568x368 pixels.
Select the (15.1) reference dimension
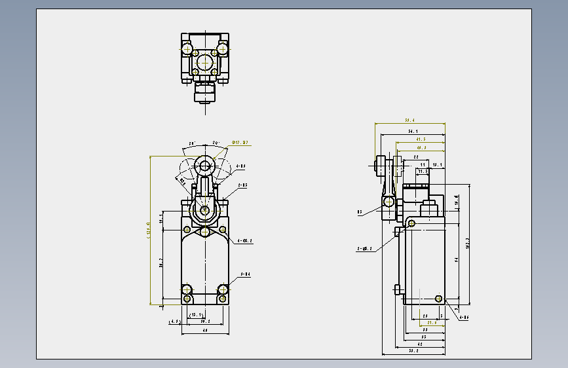(197, 315)
